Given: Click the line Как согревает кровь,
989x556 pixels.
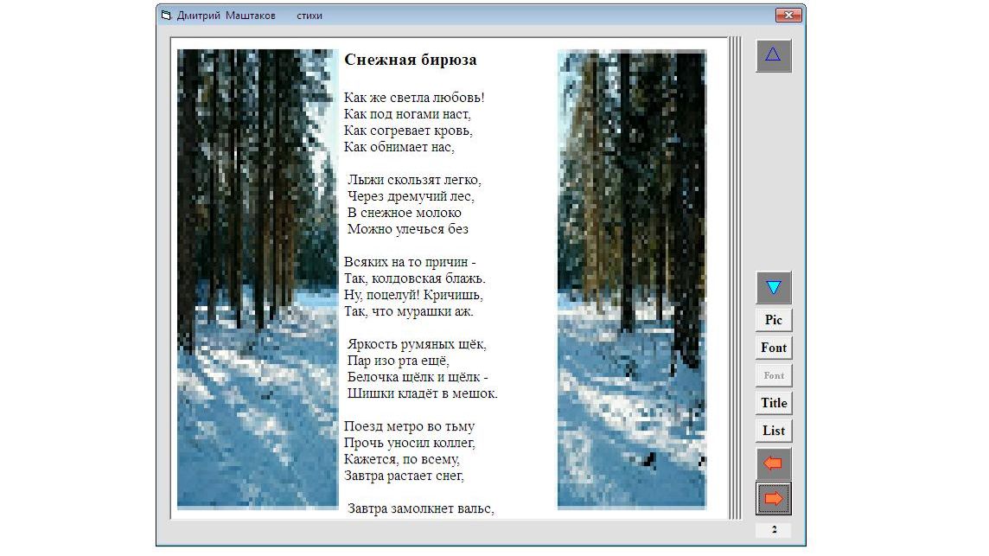Looking at the screenshot, I should [408, 131].
